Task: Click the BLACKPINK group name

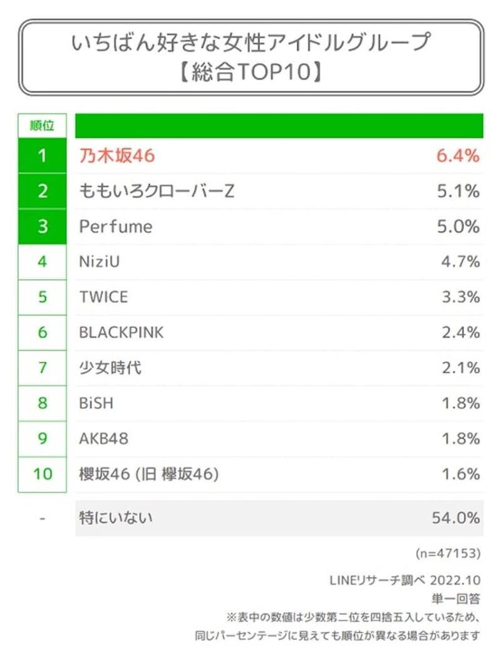Action: (121, 333)
